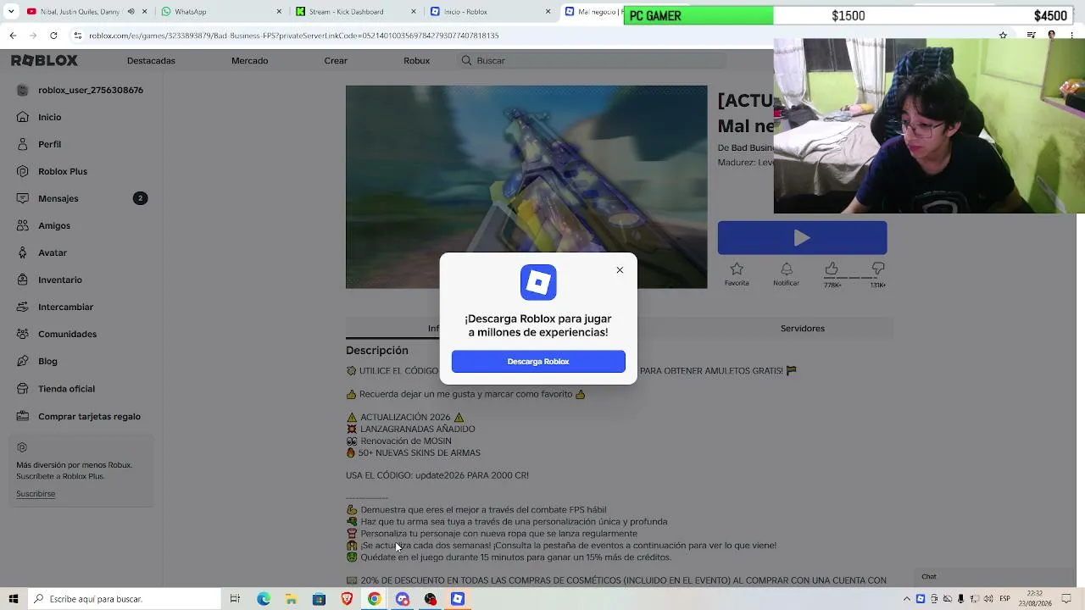This screenshot has height=610, width=1085.
Task: Click the game preview thumbnail image
Action: coord(526,187)
